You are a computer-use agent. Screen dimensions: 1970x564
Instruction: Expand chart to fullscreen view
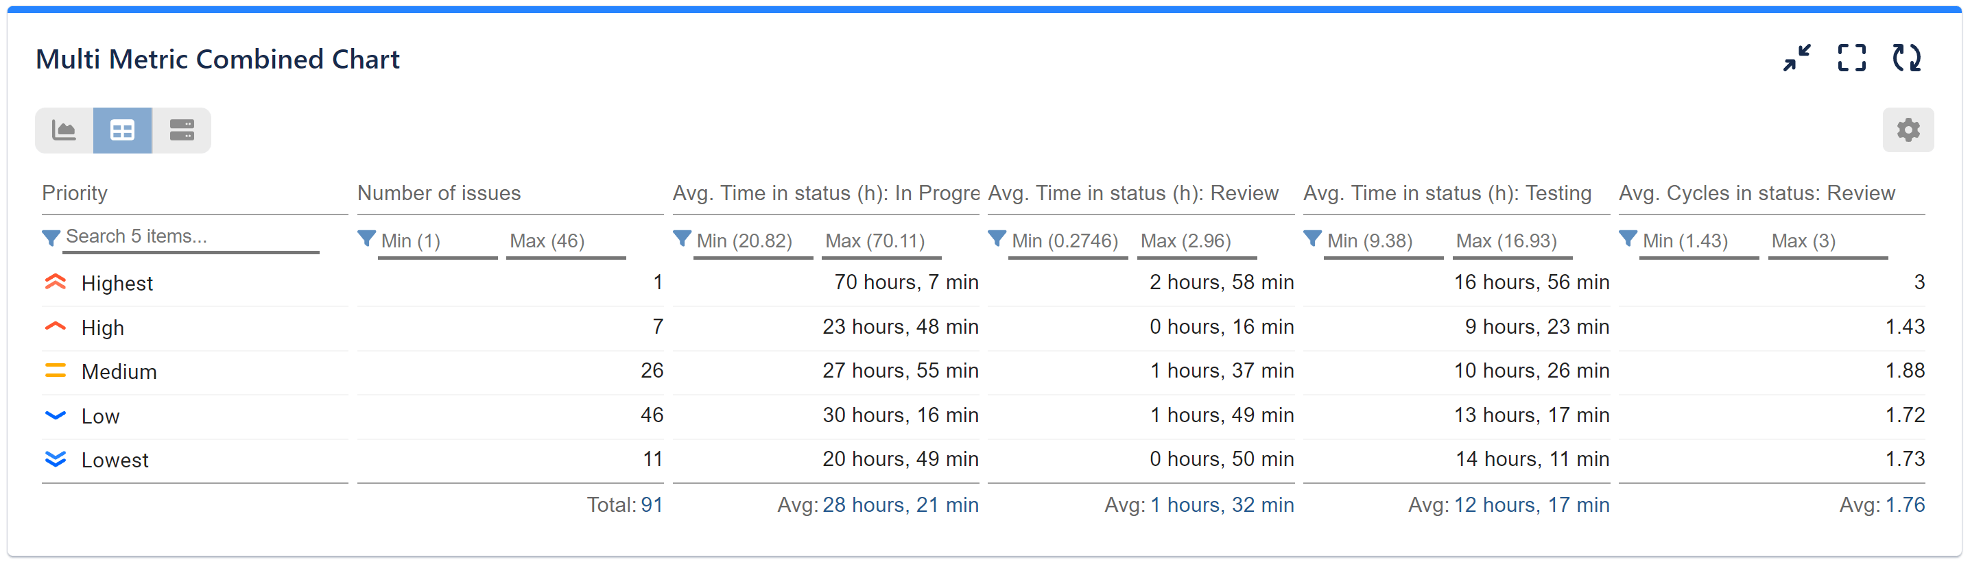point(1851,58)
